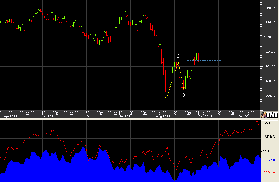Click the yellow line from point 1 to 2
Screen dimensions: 279x182
click(x=173, y=79)
